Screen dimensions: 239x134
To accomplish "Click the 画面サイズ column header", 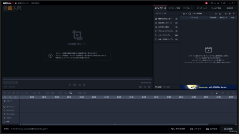I will point(223,17).
